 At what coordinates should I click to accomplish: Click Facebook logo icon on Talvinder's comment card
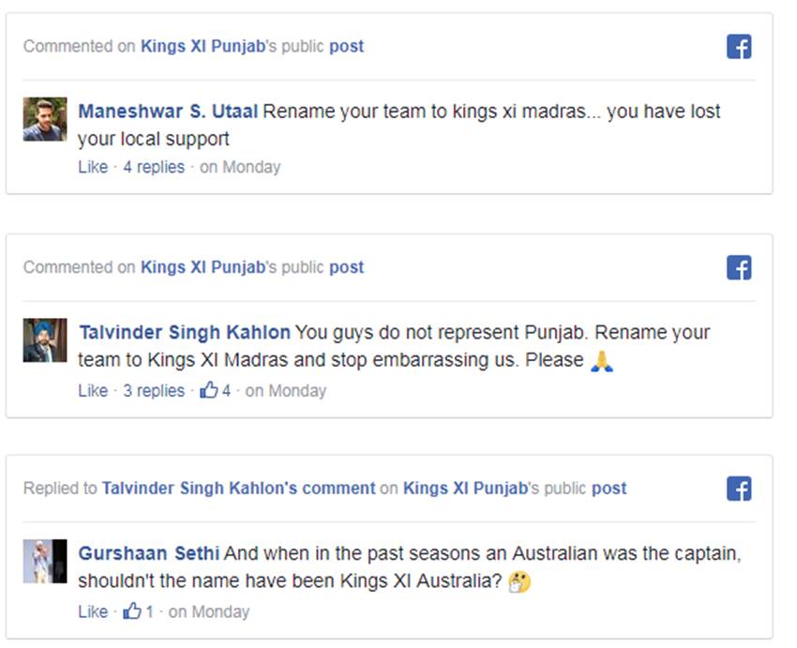pyautogui.click(x=739, y=268)
